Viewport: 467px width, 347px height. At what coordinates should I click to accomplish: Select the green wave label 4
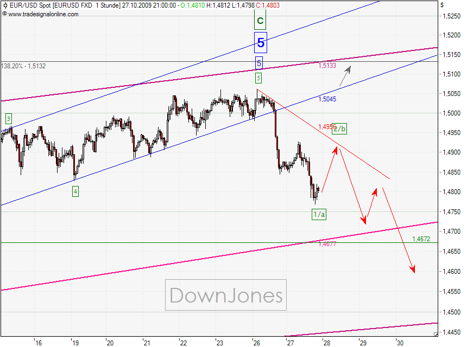coord(75,191)
